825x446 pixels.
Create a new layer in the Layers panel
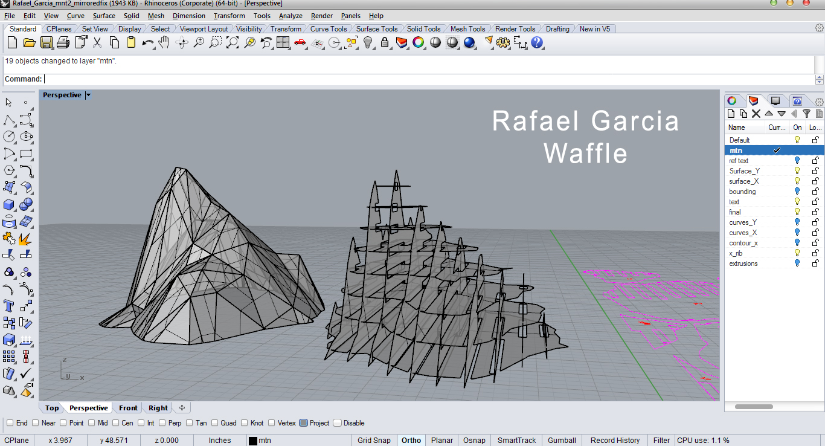[731, 114]
